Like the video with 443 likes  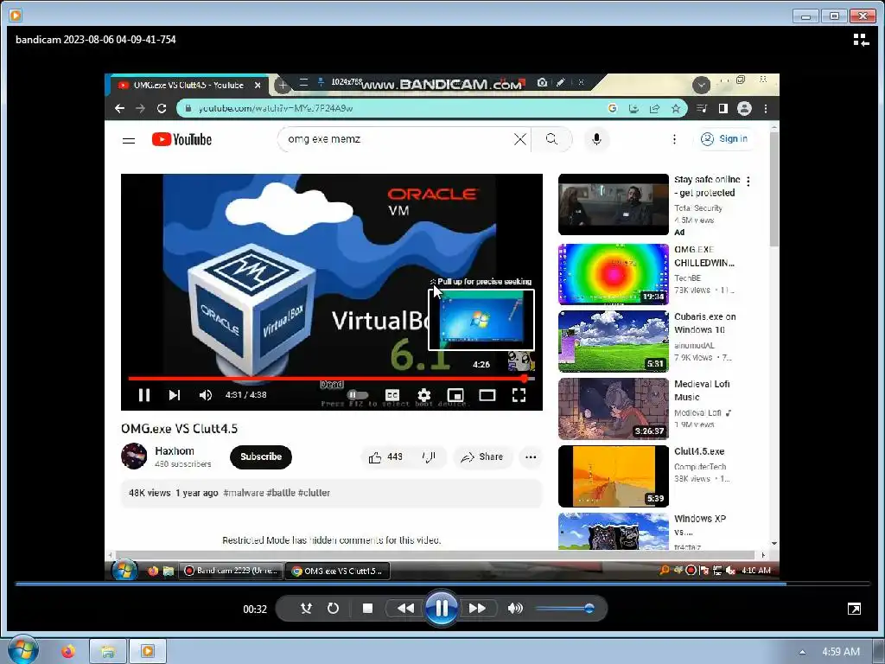pyautogui.click(x=386, y=456)
